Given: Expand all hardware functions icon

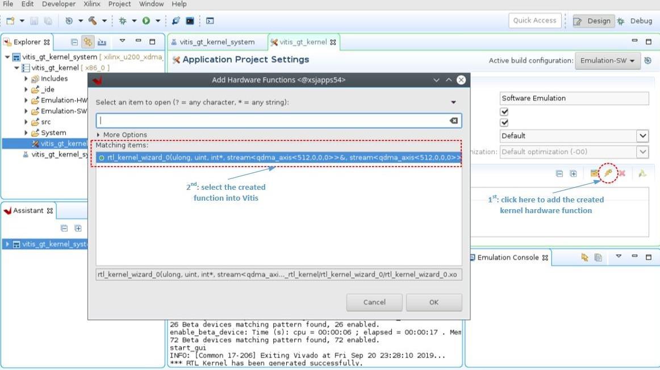Looking at the screenshot, I should [573, 173].
